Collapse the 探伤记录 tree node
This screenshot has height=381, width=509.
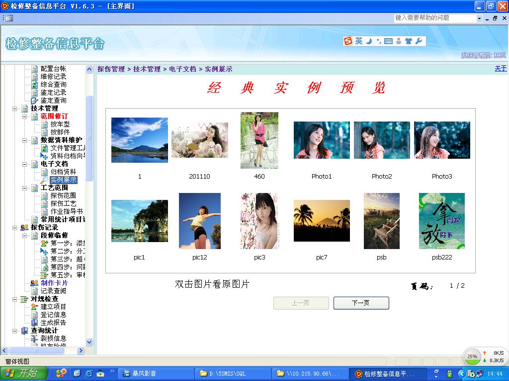[14, 227]
